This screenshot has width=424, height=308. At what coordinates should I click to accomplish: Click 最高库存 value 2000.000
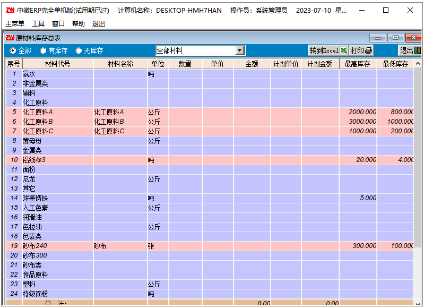click(362, 112)
